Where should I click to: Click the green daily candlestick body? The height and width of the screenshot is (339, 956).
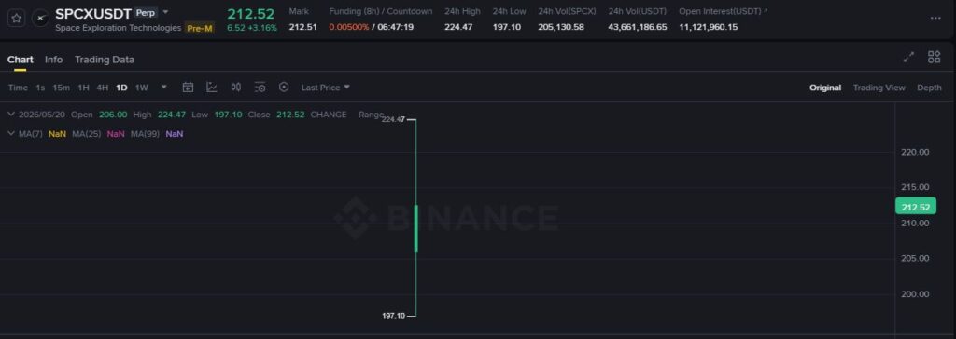pyautogui.click(x=415, y=228)
